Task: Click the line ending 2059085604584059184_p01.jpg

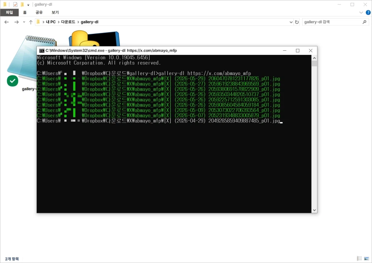Action: coord(158,105)
